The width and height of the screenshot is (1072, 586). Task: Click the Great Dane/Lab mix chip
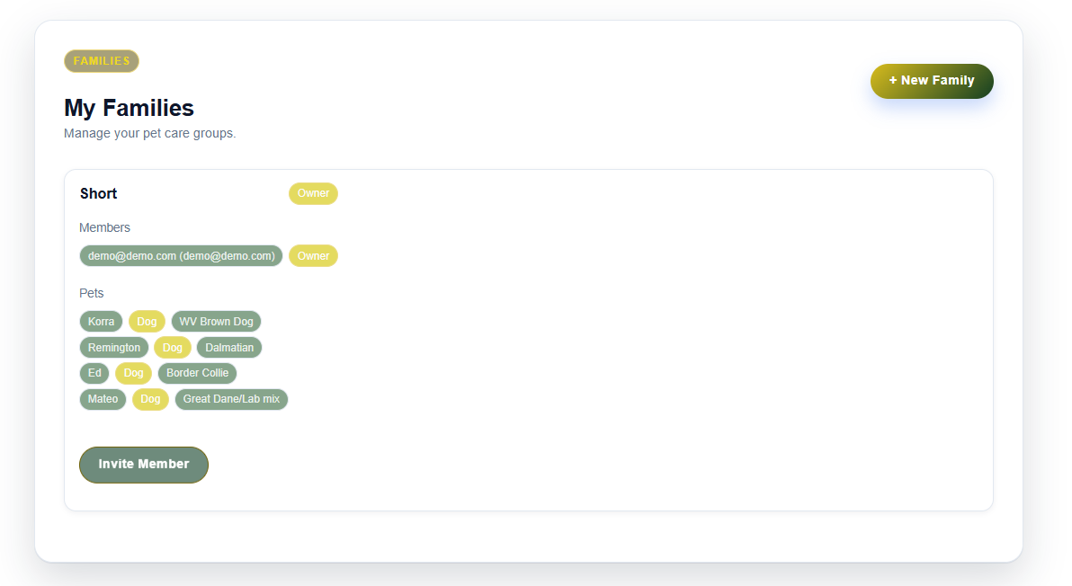point(231,399)
